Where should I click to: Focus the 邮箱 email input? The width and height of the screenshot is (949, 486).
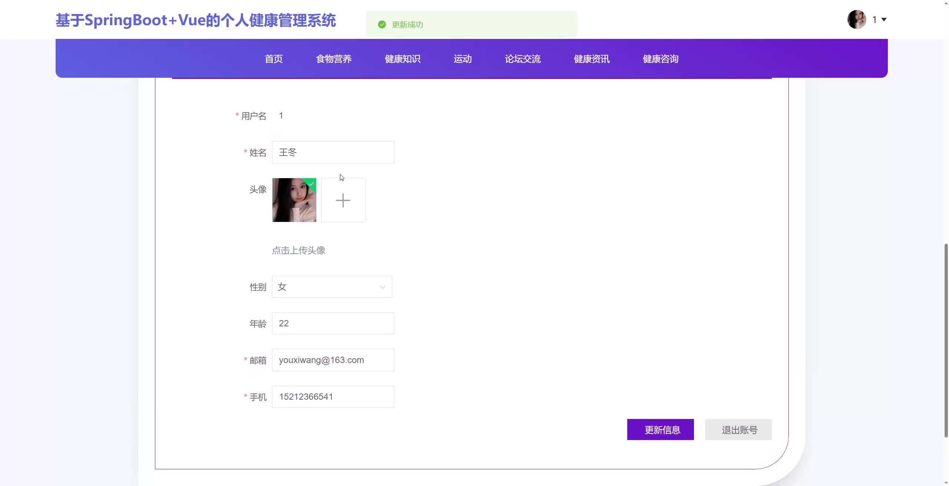point(333,360)
